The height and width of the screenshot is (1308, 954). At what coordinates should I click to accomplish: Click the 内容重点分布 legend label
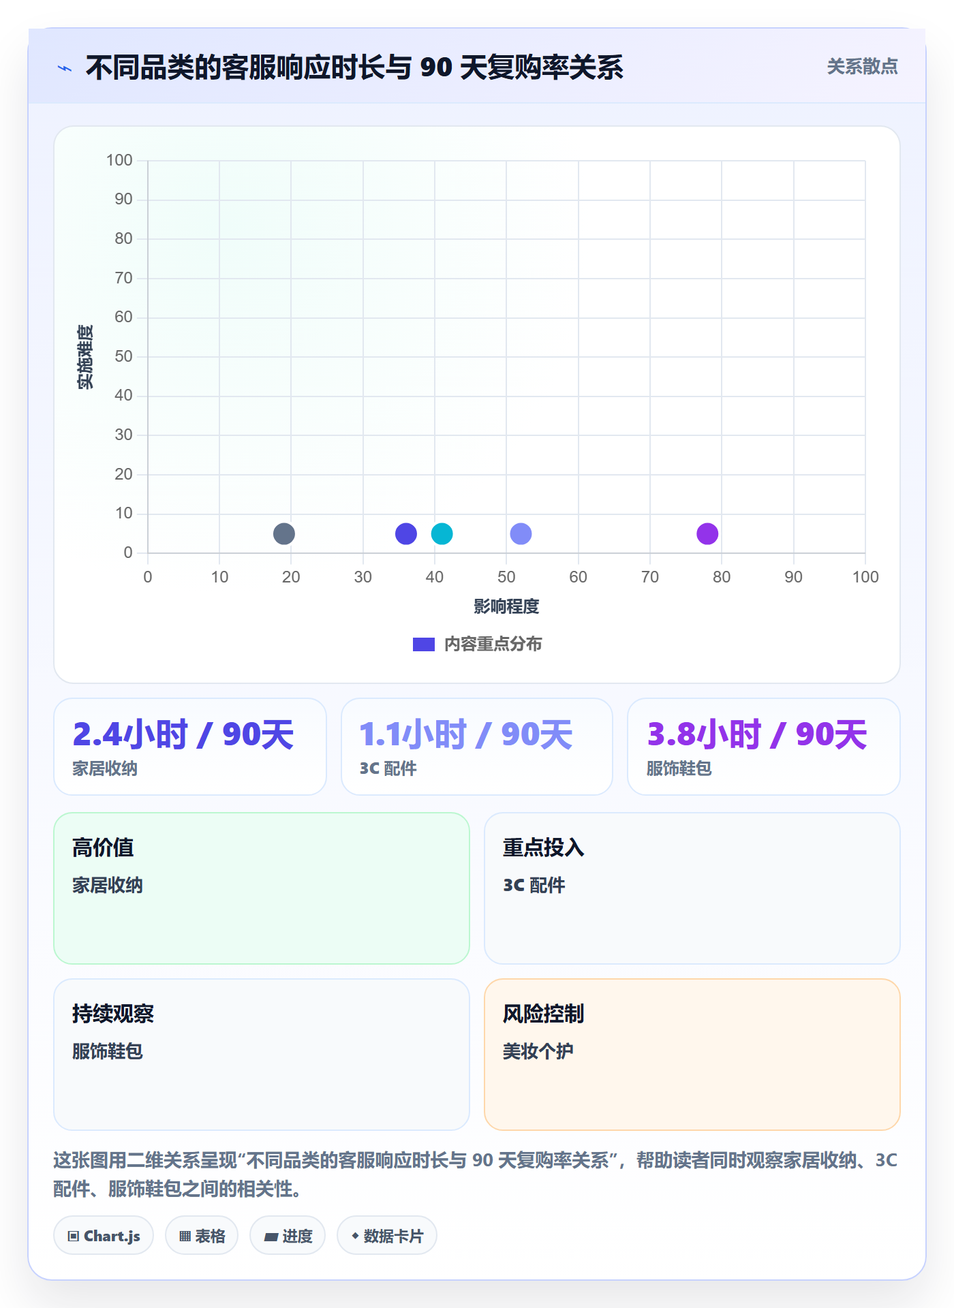tap(493, 644)
